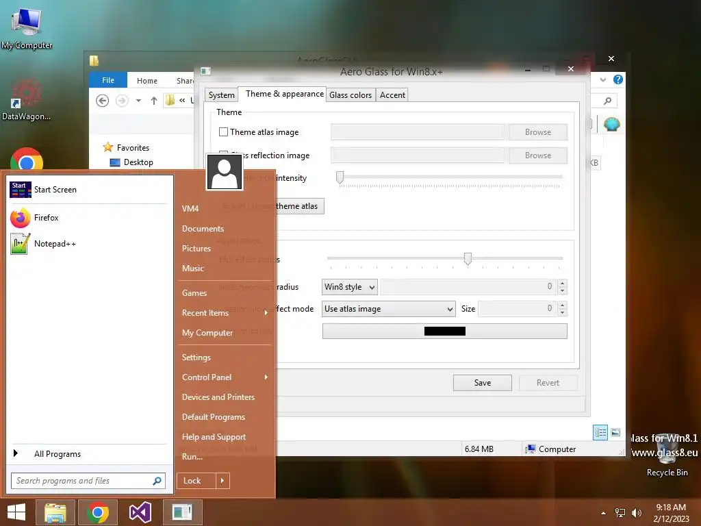The image size is (701, 526).
Task: Click Browse for glass reflection image
Action: tap(538, 155)
